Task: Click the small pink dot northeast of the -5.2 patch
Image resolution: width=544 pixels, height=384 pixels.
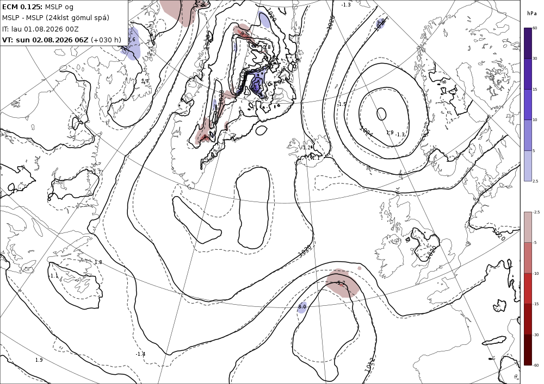Action: tap(360, 268)
